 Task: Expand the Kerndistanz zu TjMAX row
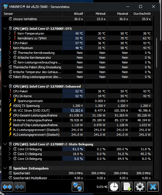click(x=10, y=38)
